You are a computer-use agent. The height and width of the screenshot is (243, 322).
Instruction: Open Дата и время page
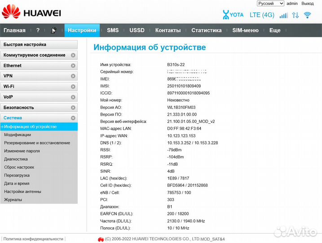click(x=17, y=183)
